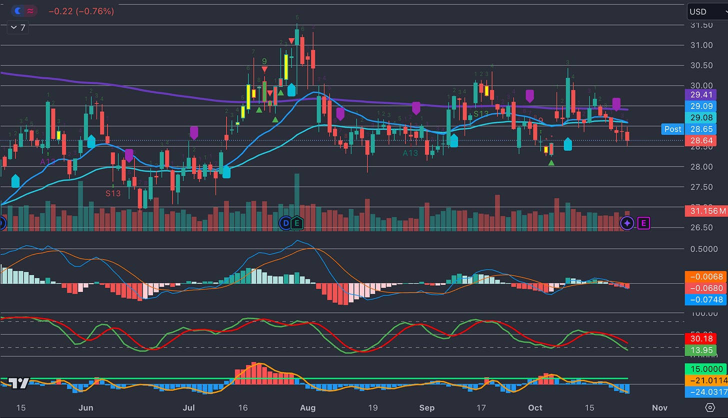Click the blue circular D dividend badge

pyautogui.click(x=286, y=223)
